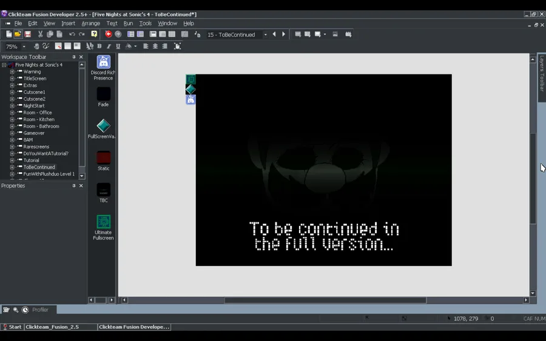Expand the Gameover frame node

[12, 133]
